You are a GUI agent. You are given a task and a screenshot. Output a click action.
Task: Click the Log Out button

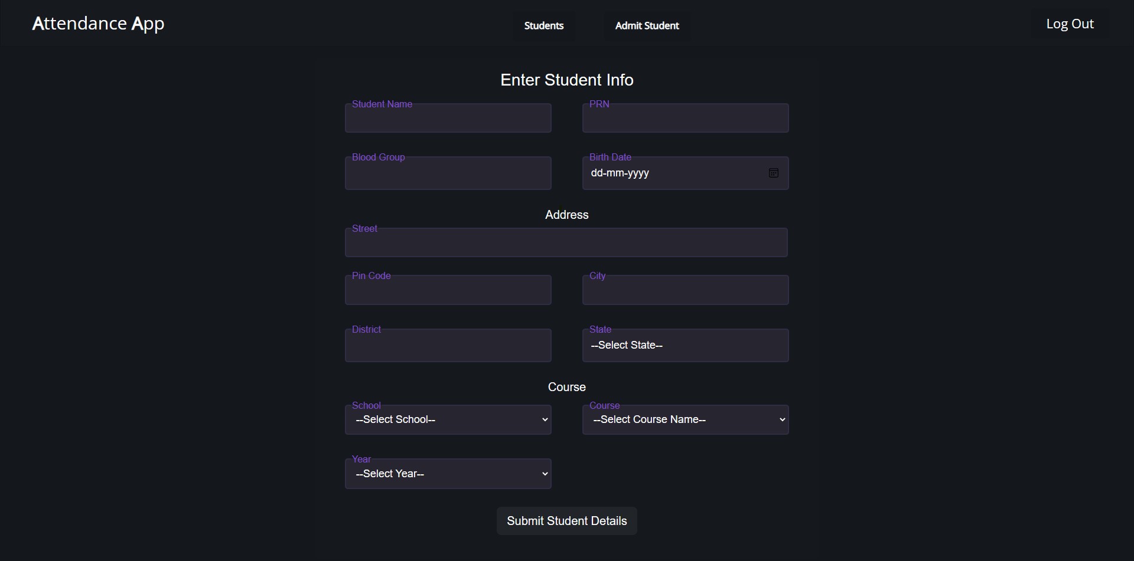[1070, 24]
